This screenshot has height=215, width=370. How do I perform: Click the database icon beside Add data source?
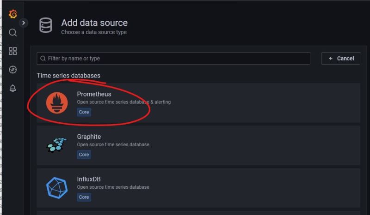(45, 25)
